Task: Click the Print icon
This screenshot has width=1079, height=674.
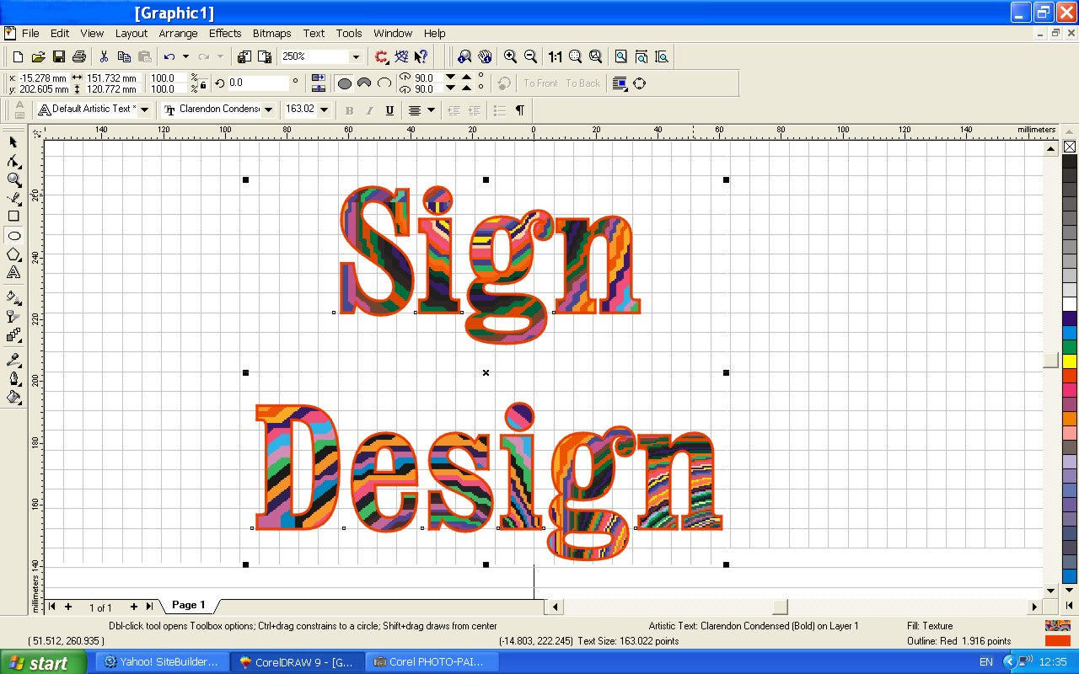Action: (79, 56)
